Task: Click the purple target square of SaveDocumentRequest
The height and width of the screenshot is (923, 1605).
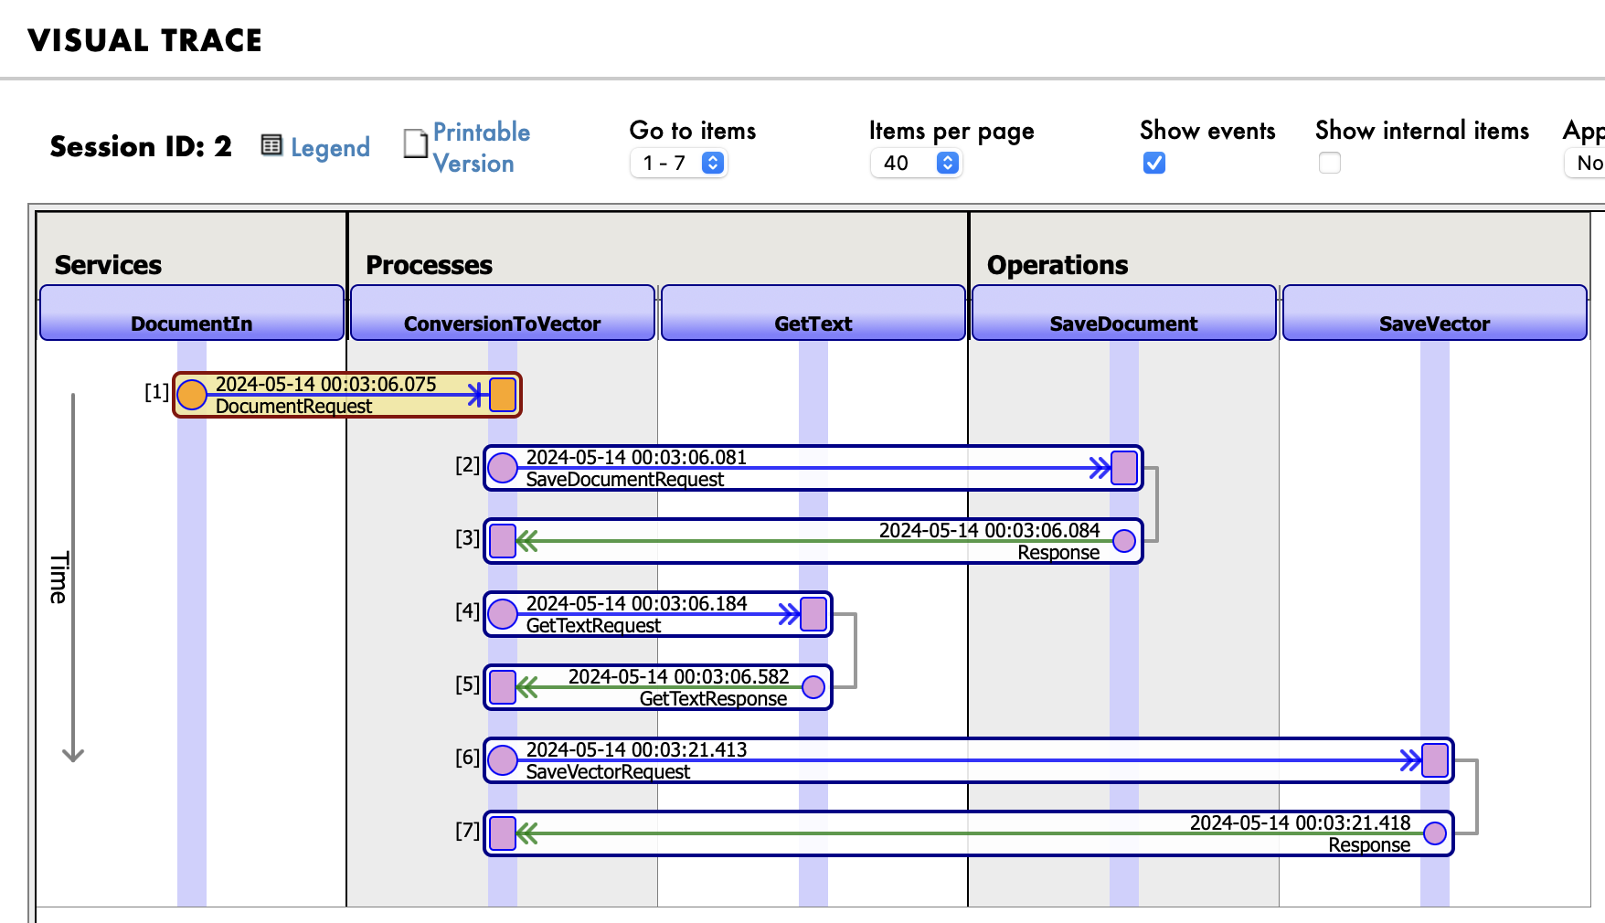Action: (1124, 468)
